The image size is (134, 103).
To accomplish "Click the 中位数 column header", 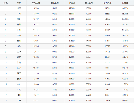I will point(72,3).
